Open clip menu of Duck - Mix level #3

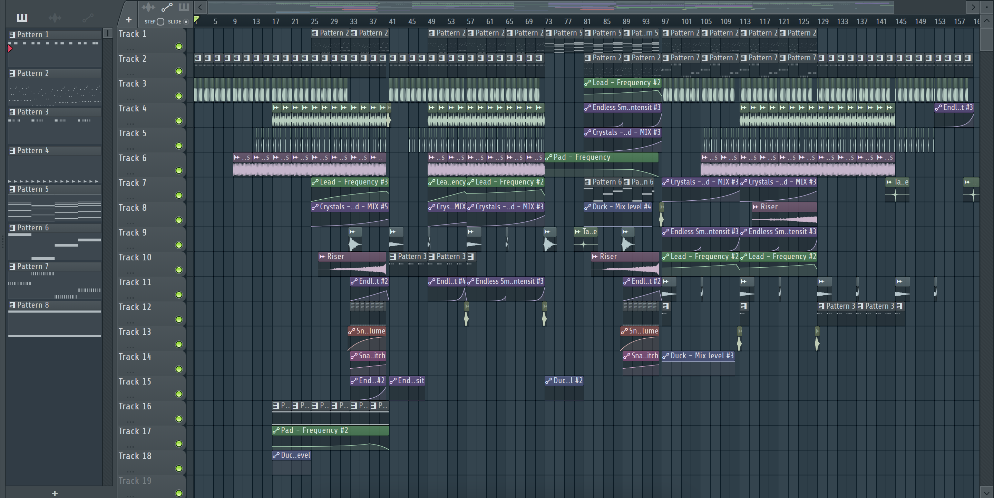point(666,356)
